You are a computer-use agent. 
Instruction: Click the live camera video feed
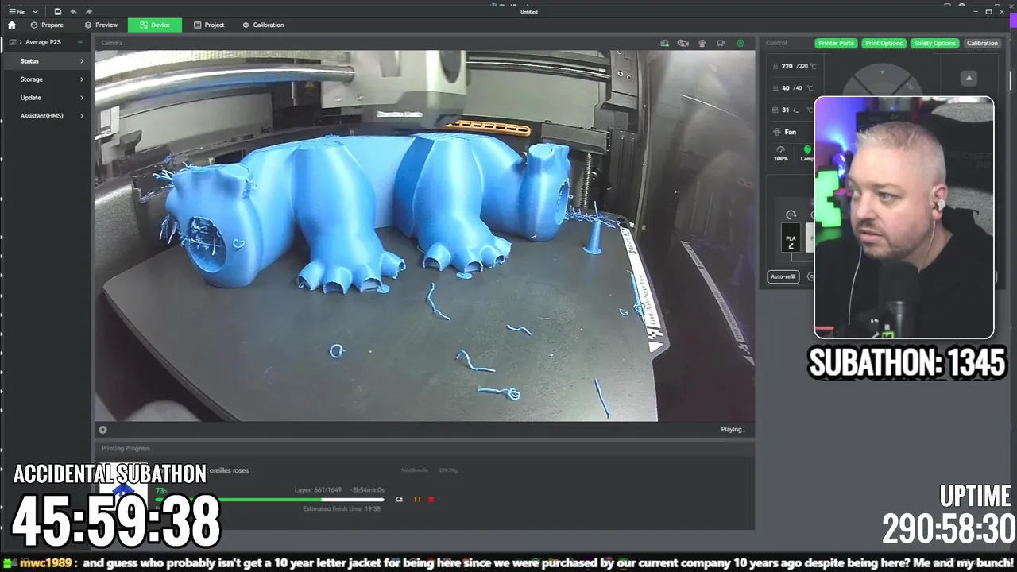tap(425, 236)
